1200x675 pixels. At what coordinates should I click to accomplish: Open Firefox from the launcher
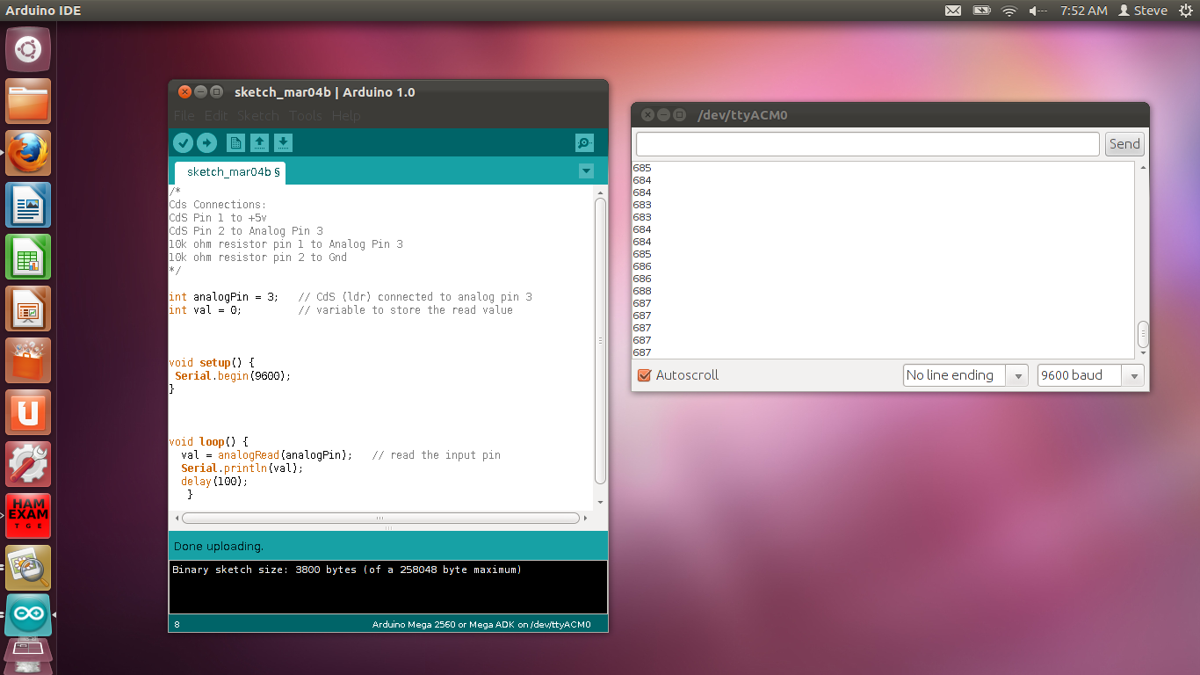click(27, 152)
